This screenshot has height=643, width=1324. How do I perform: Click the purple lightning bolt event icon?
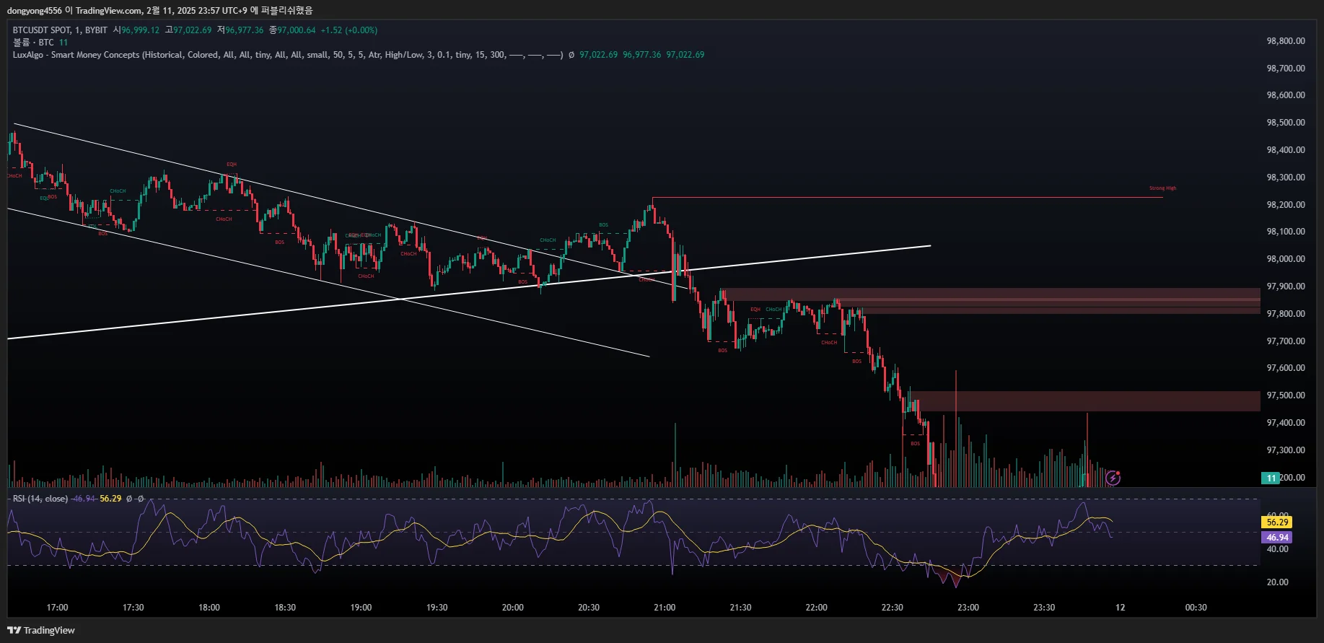[x=1113, y=478]
